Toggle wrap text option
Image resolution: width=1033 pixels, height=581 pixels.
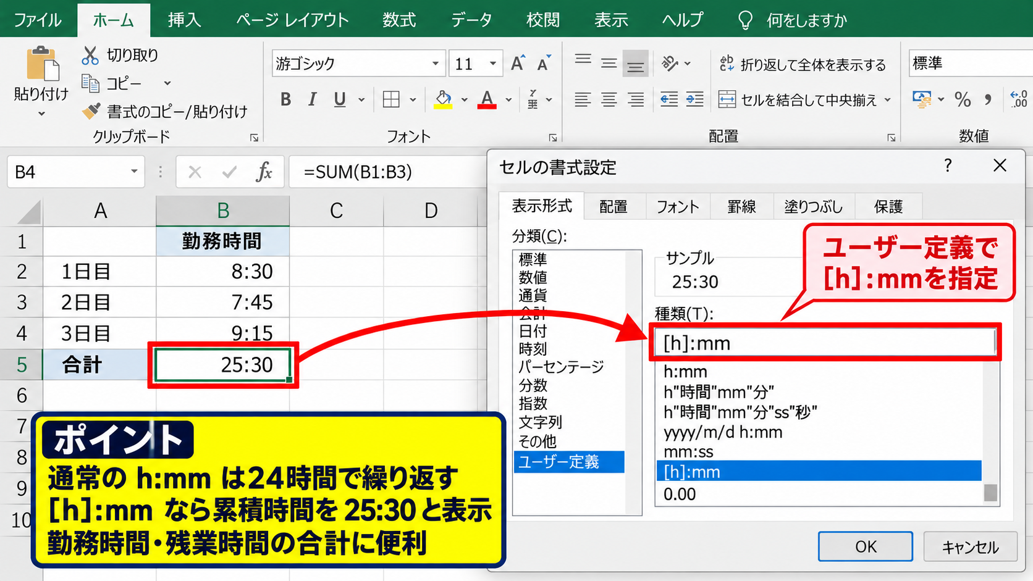pos(803,64)
